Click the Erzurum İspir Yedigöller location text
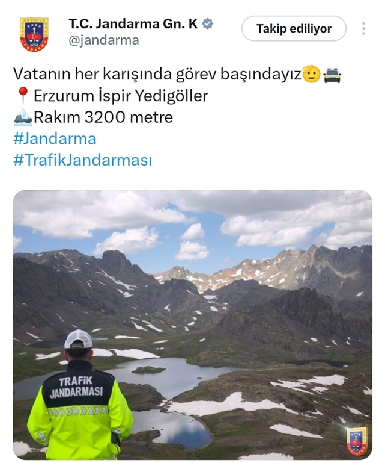This screenshot has height=463, width=385. 121,96
